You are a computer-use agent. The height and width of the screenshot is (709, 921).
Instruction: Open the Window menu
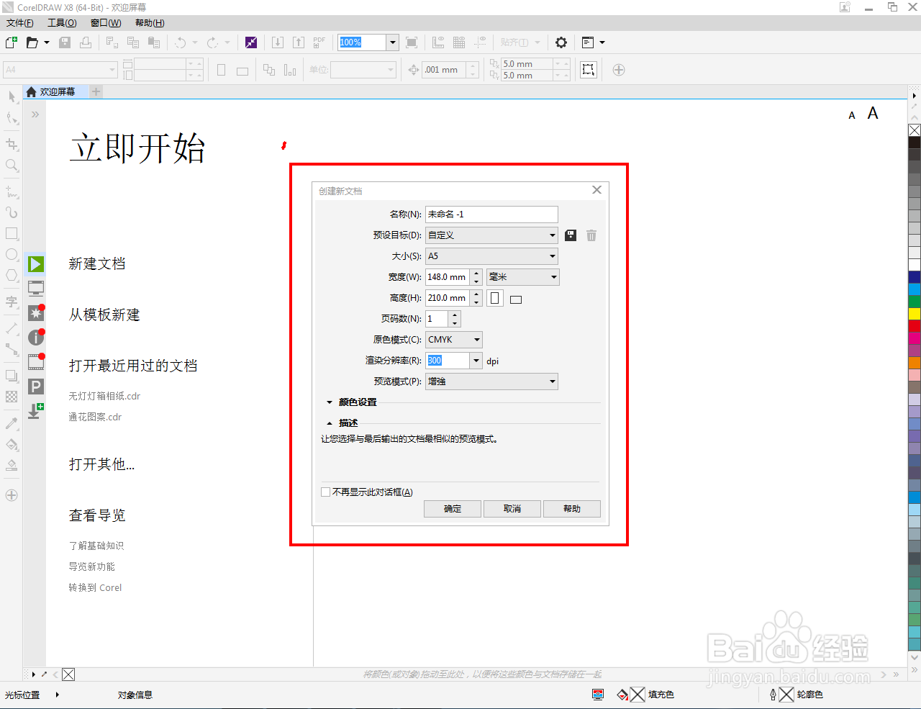point(106,23)
